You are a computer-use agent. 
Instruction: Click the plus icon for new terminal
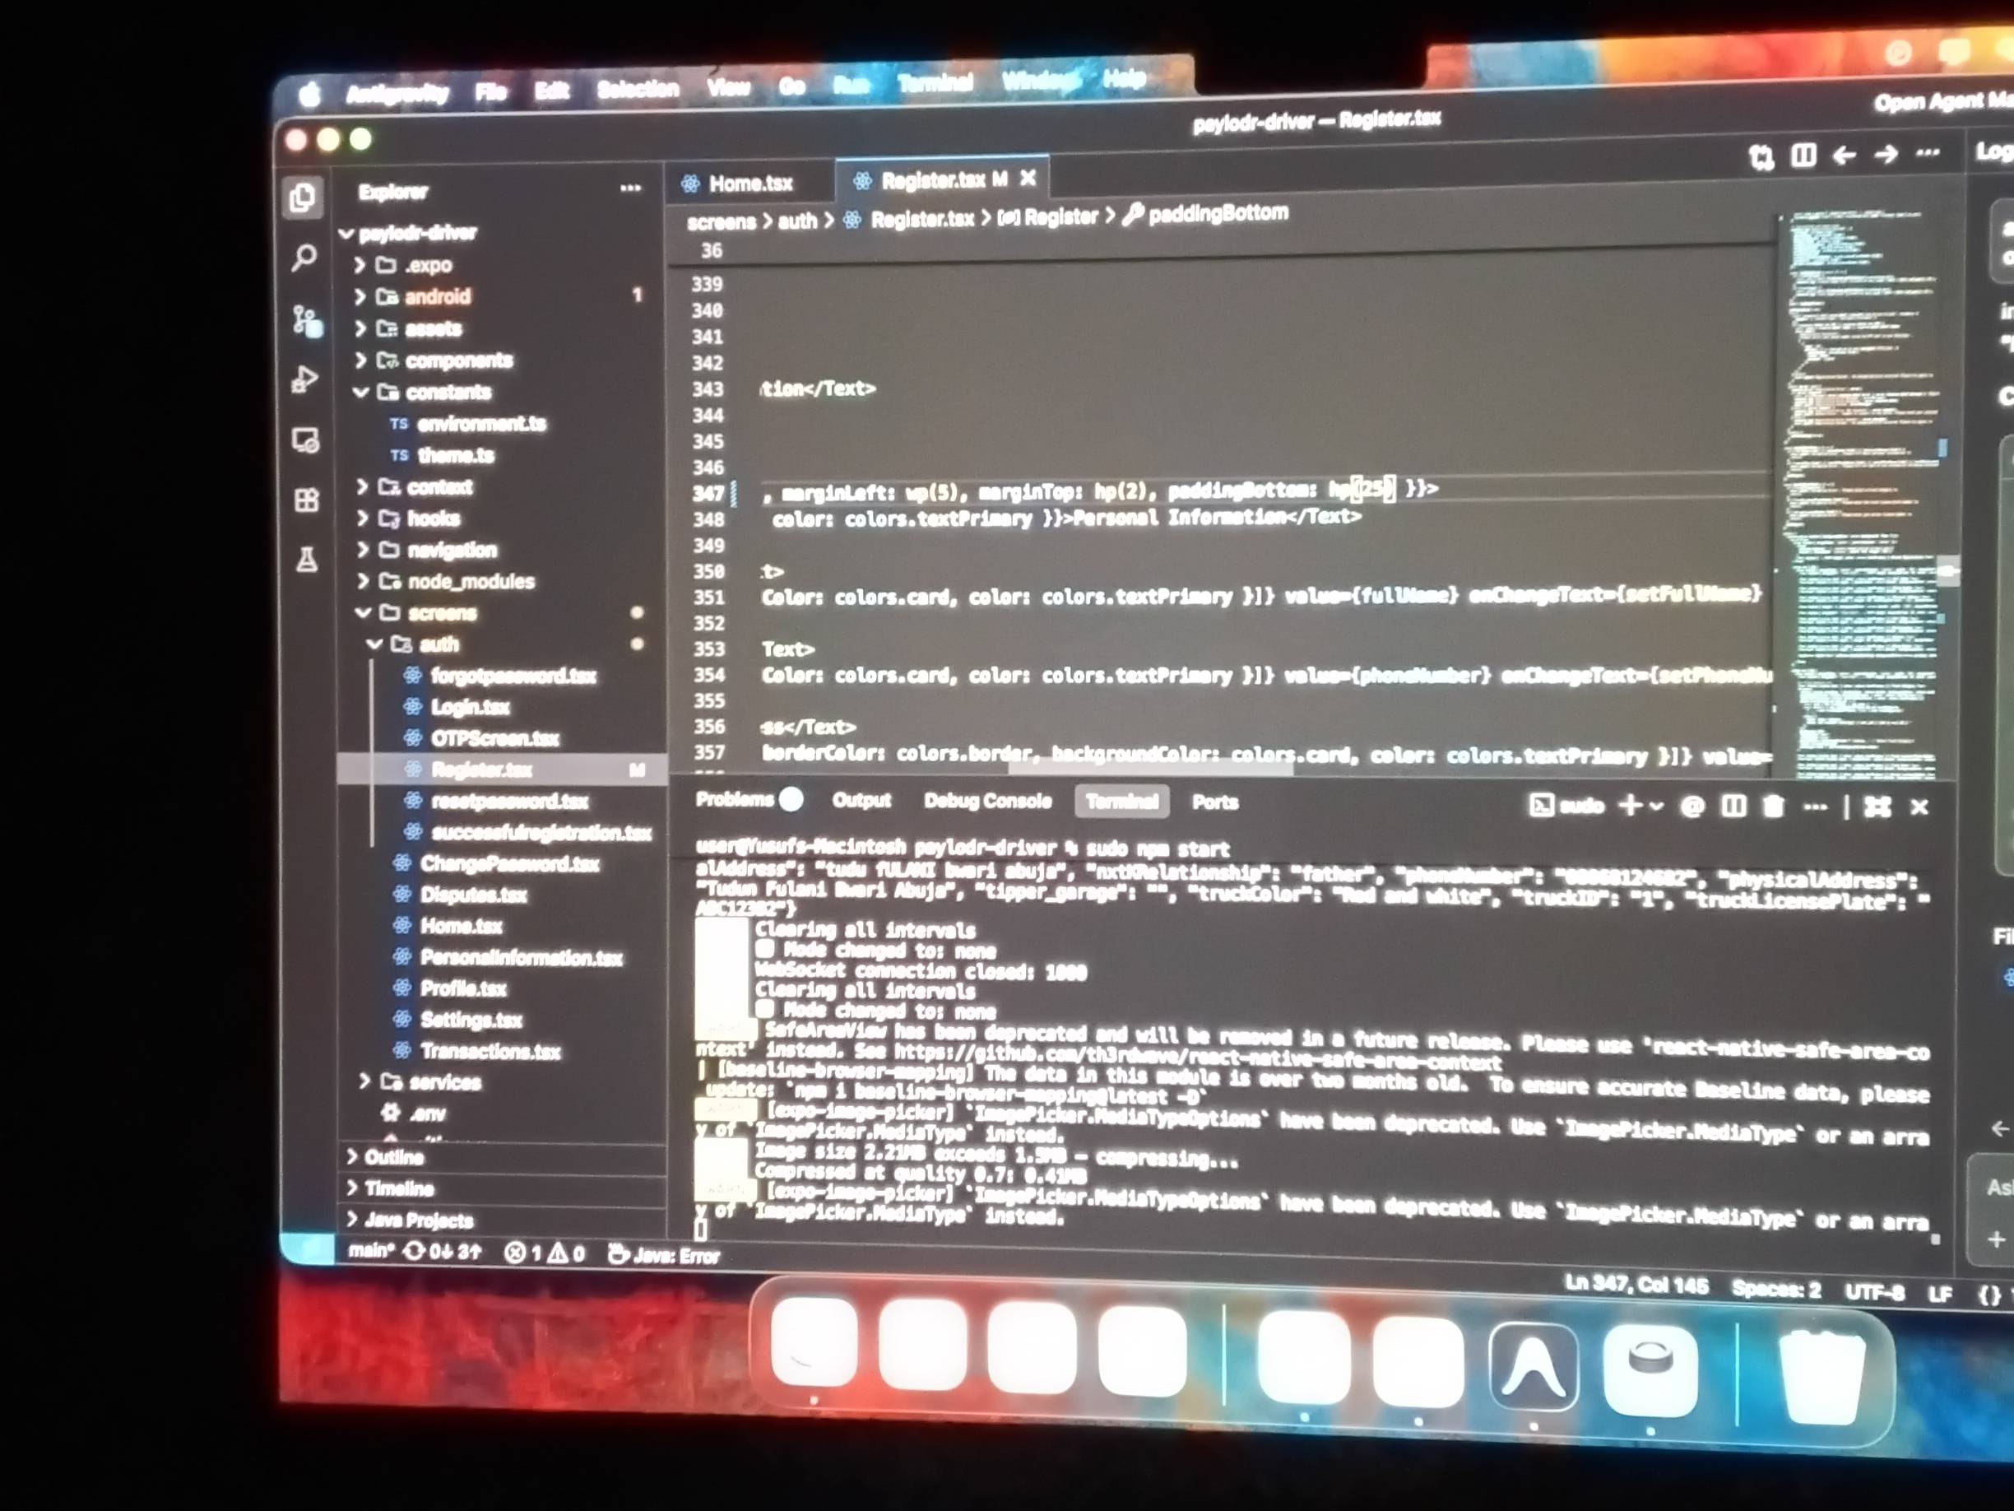(x=1630, y=805)
